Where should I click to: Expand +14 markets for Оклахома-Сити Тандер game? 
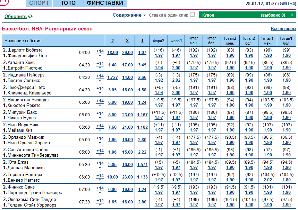coord(100,202)
